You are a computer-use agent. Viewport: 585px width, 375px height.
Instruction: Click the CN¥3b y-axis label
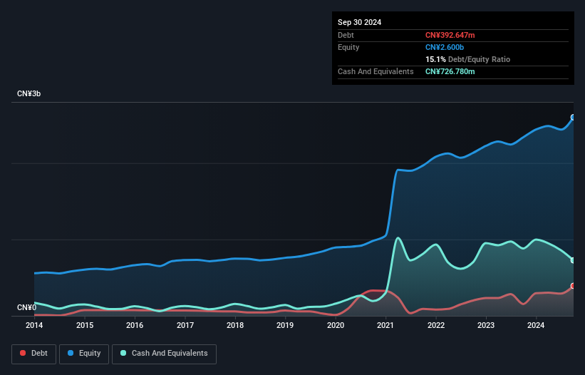pos(29,94)
